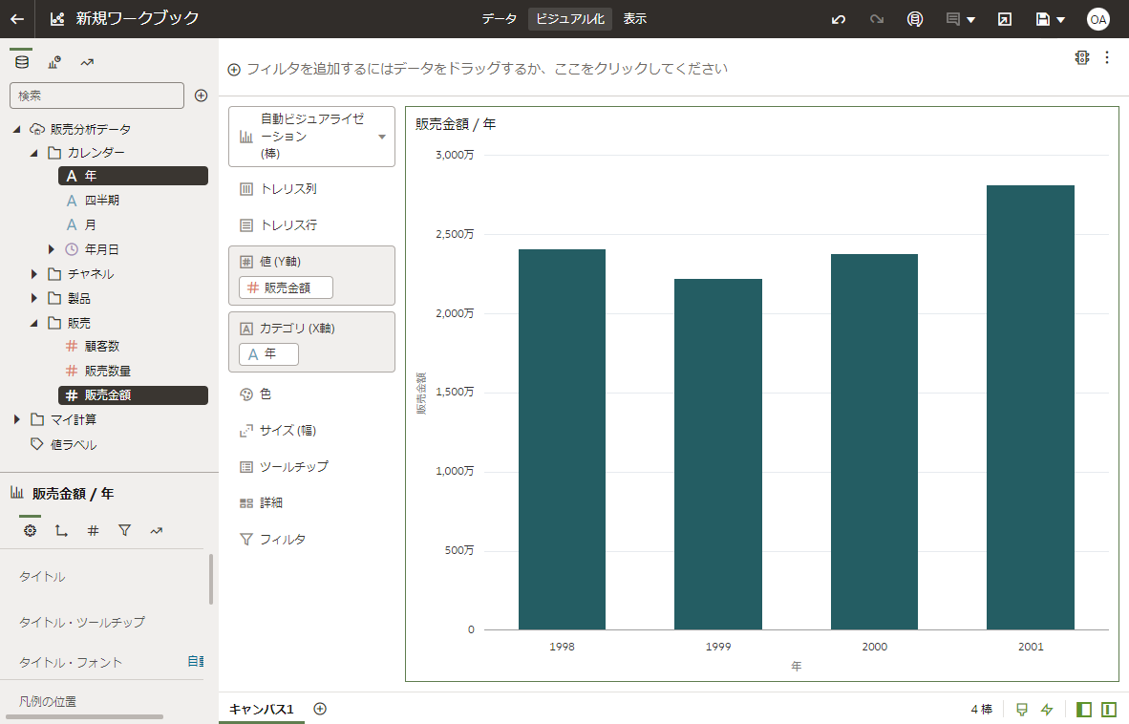Click the ツールチップ grammar section
Image resolution: width=1129 pixels, height=724 pixels.
(x=311, y=466)
